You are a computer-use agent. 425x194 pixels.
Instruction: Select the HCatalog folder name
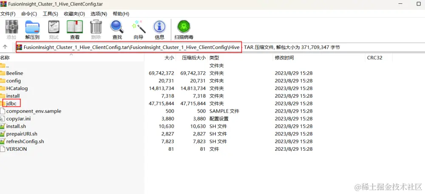[x=17, y=88]
